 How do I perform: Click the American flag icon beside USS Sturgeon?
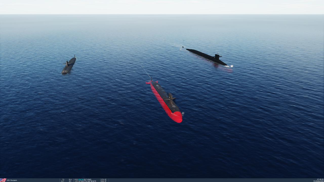pos(4,180)
